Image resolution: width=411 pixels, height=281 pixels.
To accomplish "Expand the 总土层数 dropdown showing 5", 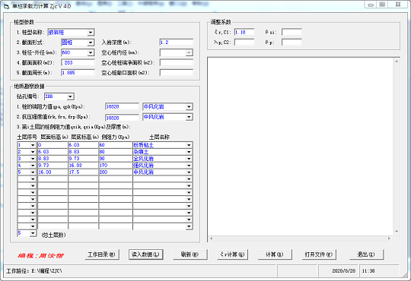I will (33, 233).
